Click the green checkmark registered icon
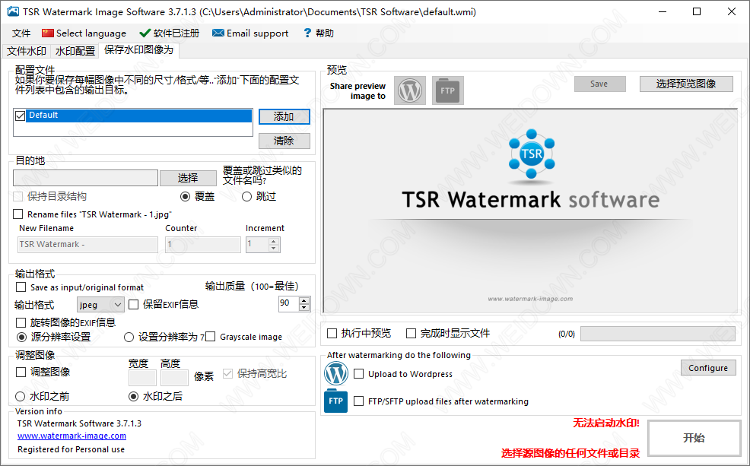The image size is (750, 466). [x=145, y=33]
